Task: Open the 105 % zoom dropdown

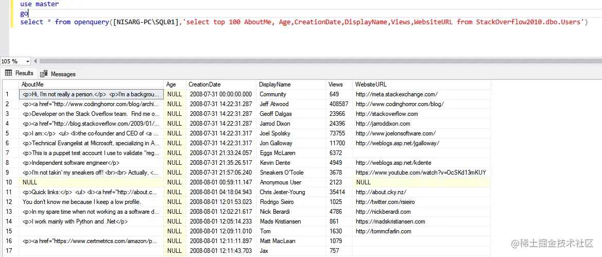Action: click(x=27, y=61)
